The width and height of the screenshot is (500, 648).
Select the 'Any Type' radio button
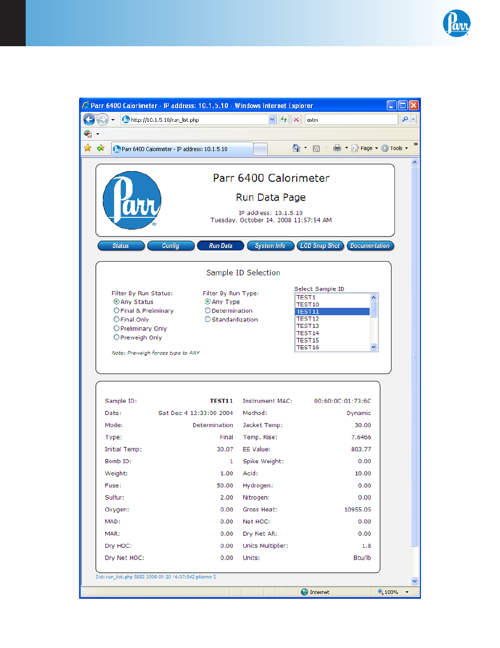(208, 302)
